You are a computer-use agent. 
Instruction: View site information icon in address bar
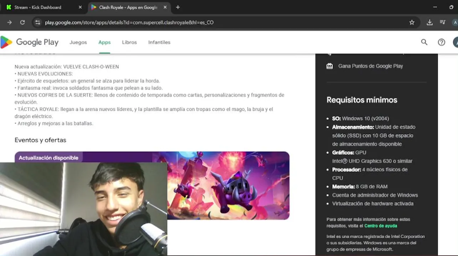pos(37,22)
